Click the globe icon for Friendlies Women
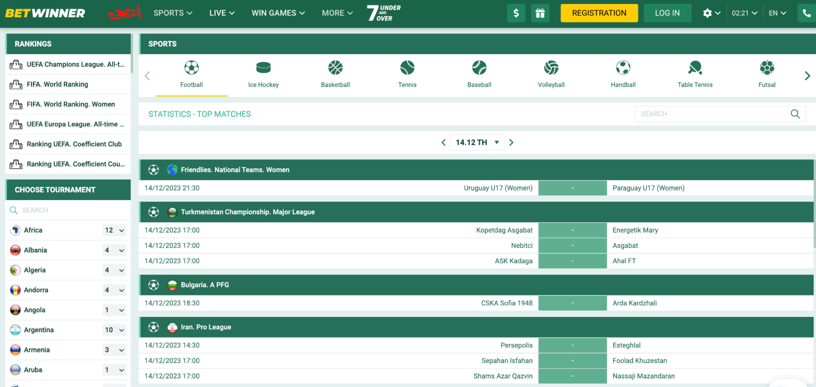The image size is (816, 387). [172, 170]
